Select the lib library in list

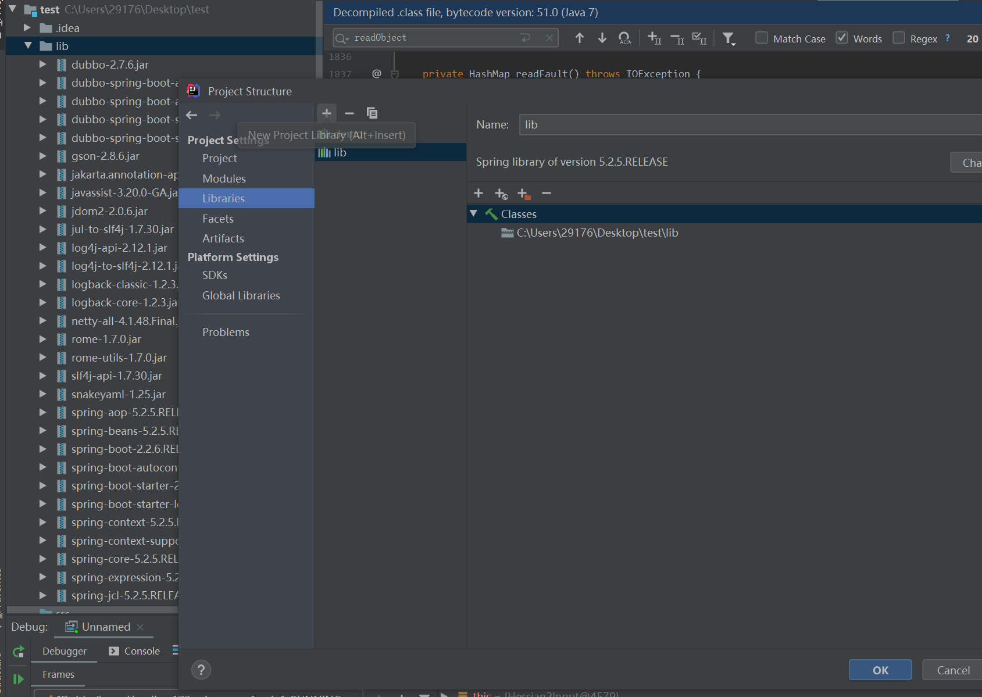pos(391,152)
